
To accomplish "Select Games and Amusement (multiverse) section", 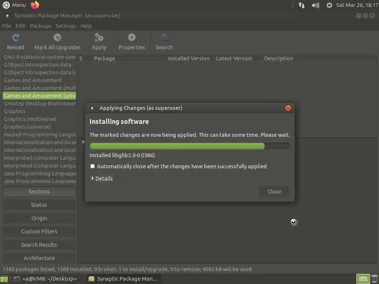I will click(39, 88).
